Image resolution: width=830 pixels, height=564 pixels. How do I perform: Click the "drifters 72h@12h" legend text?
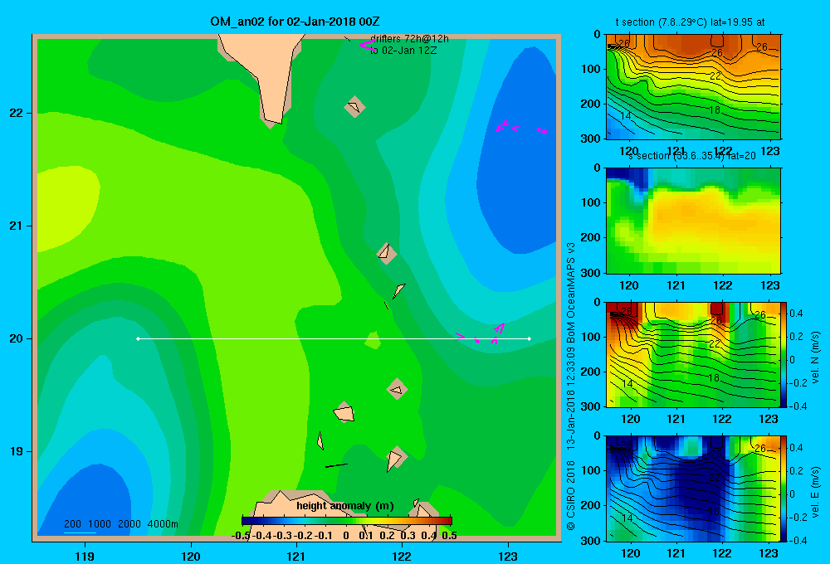coord(409,39)
